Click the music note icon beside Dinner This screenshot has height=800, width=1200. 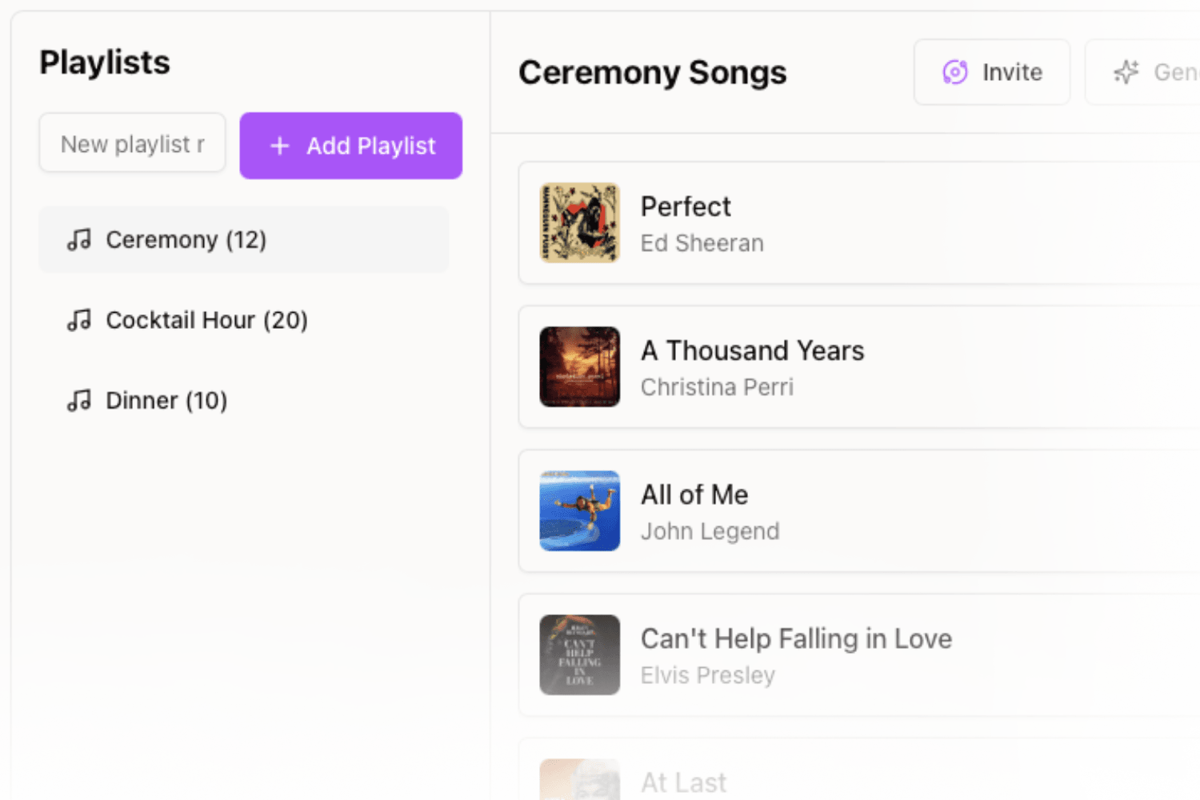pyautogui.click(x=78, y=400)
